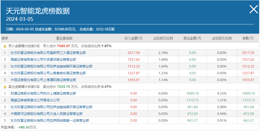Open 东方财富证券昌都两江大道证券营业部 link

(x=48, y=53)
